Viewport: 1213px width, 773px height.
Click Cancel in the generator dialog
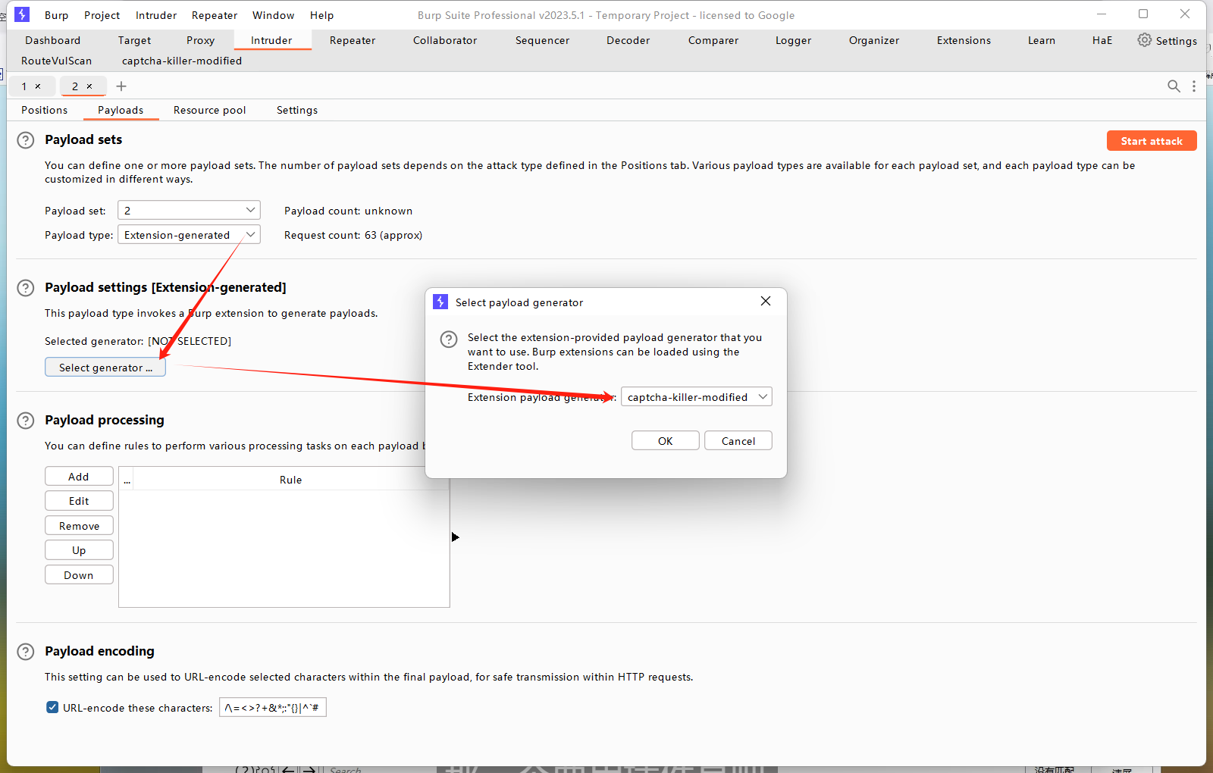(738, 440)
